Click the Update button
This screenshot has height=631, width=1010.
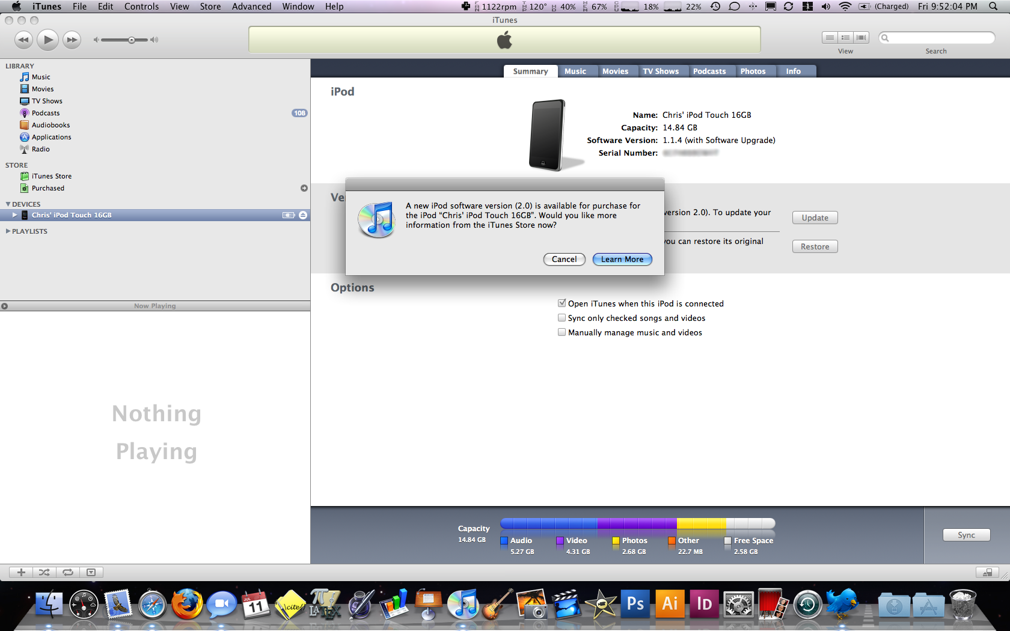(x=815, y=218)
